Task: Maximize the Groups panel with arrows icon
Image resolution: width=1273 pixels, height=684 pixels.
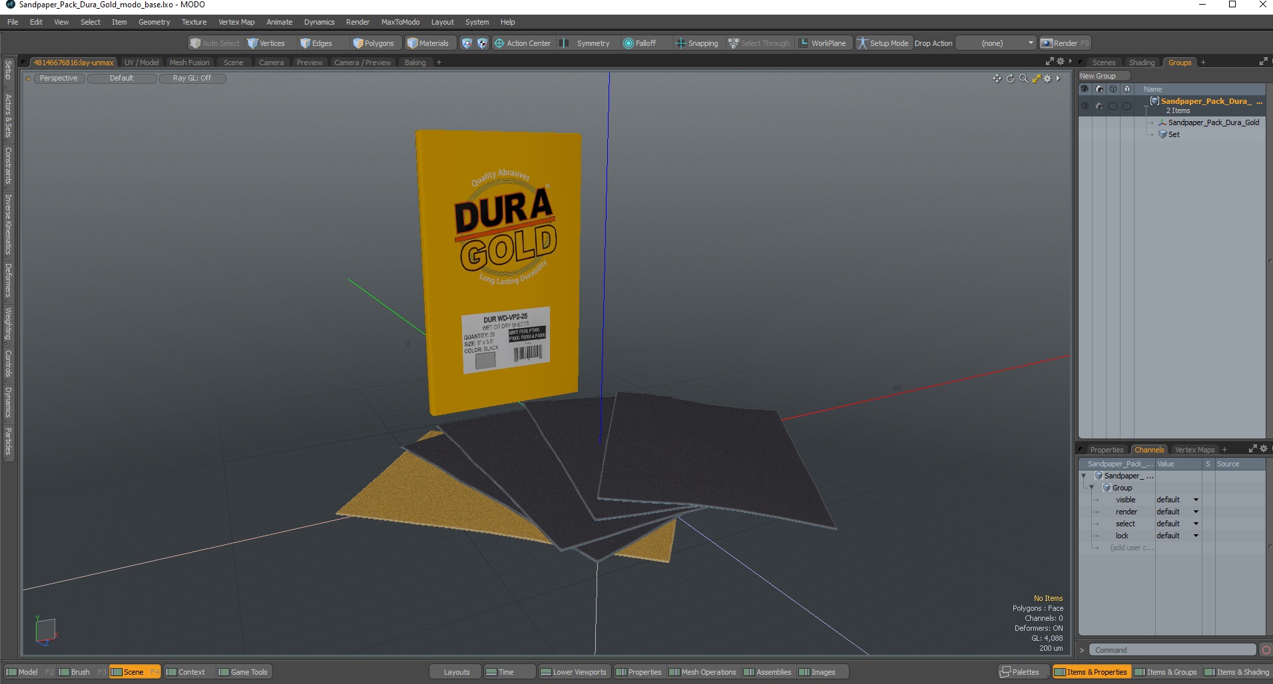Action: [1263, 62]
